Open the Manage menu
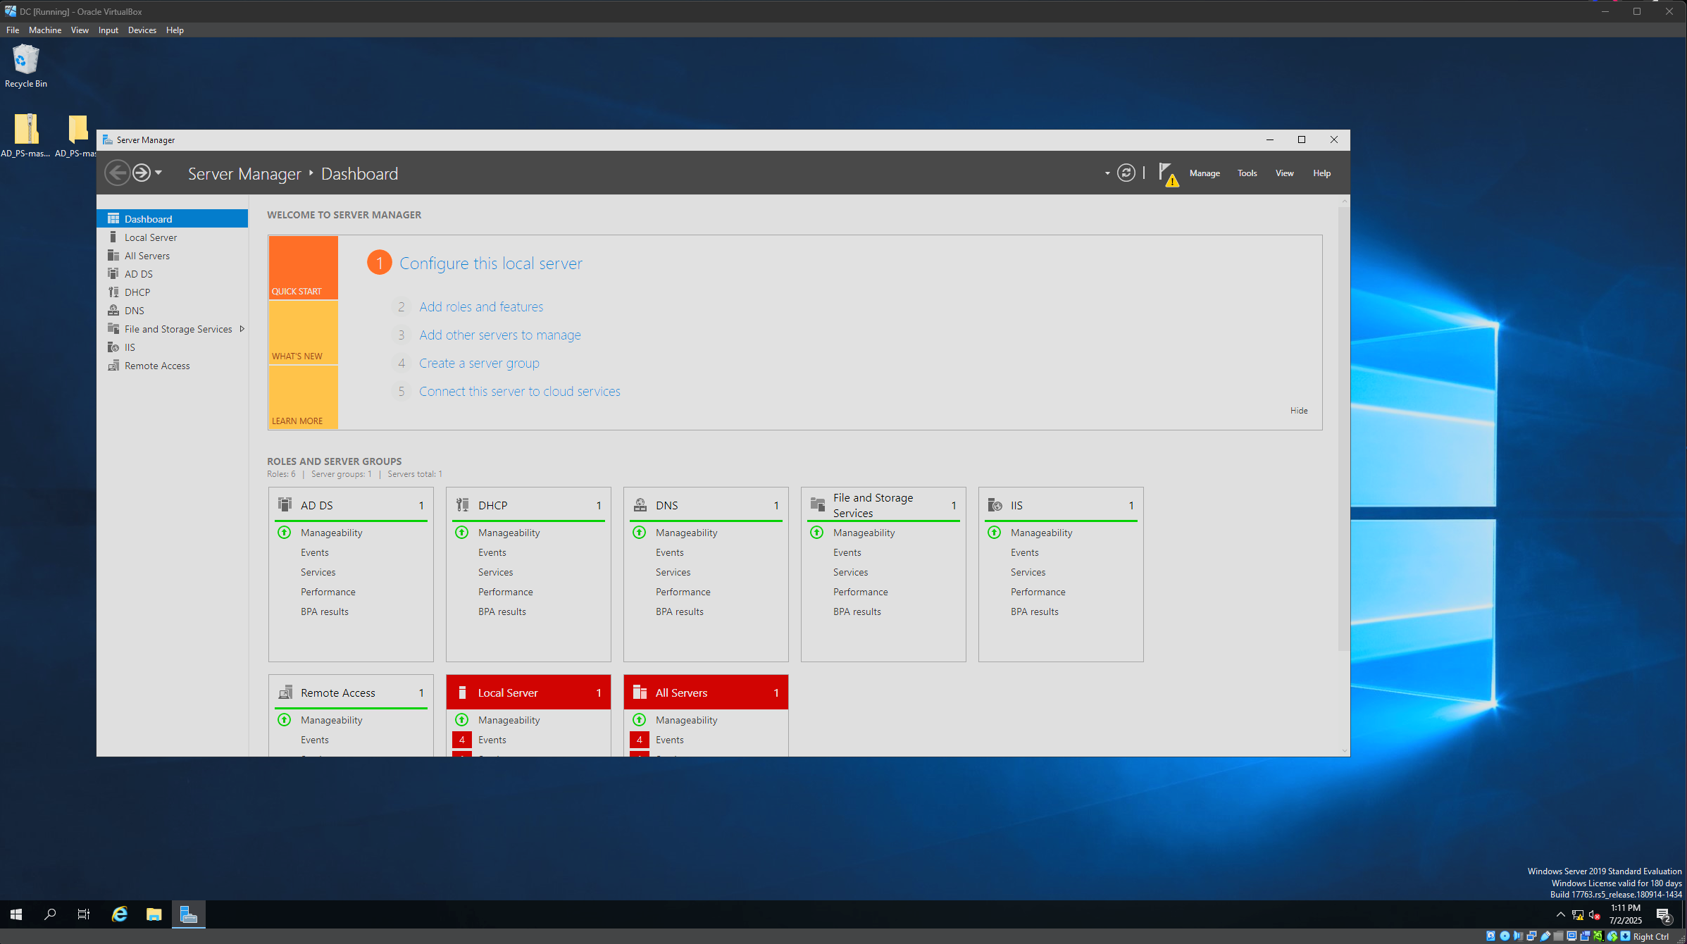Viewport: 1687px width, 944px height. pos(1204,173)
